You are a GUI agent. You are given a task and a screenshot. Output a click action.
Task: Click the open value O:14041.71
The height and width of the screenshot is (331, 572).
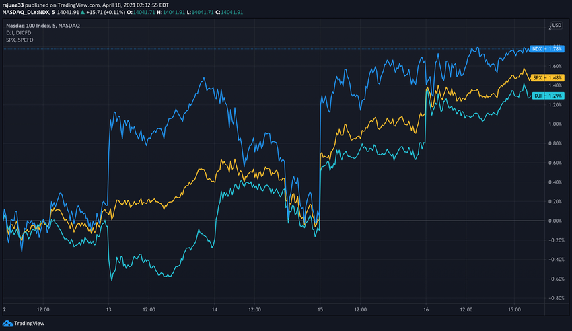[x=141, y=12]
